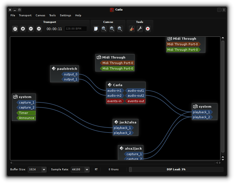Open the Sample Rate dropdown
Screen dimensions: 234x183
tap(80, 169)
